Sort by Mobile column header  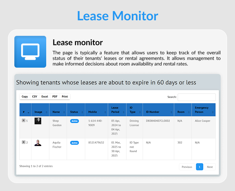96,110
